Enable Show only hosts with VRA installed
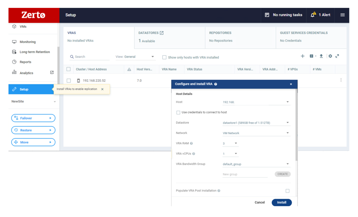 (x=164, y=57)
